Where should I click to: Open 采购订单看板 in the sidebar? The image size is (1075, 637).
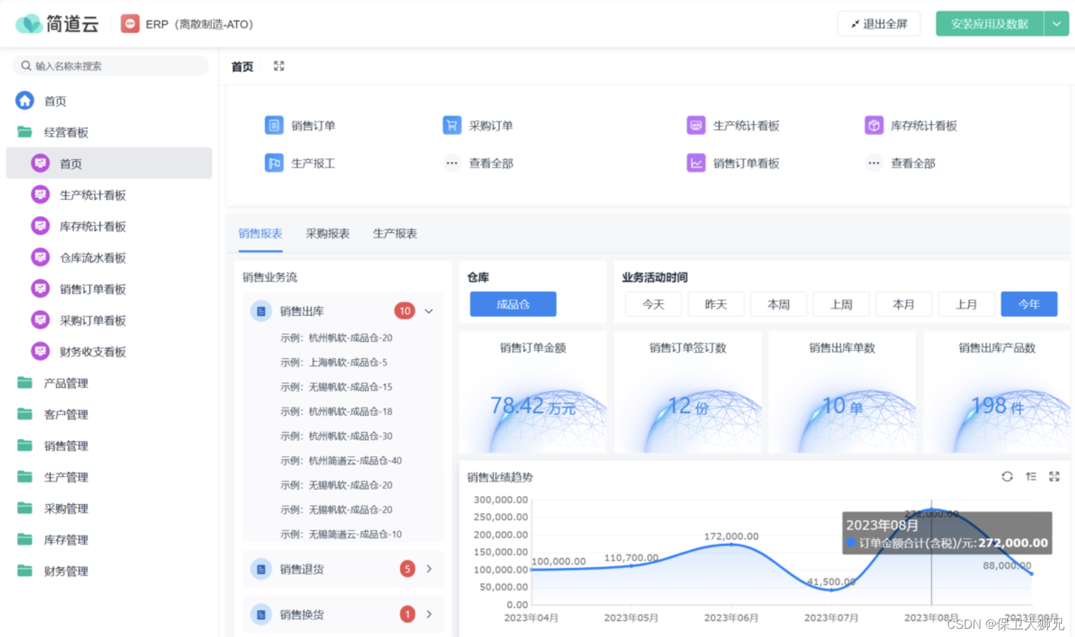click(x=109, y=321)
